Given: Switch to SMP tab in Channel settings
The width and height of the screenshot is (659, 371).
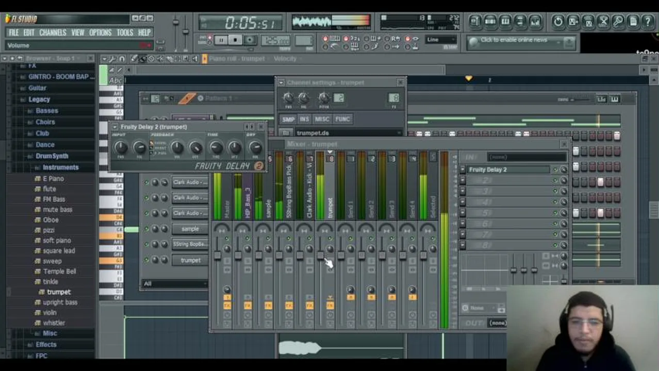Looking at the screenshot, I should (x=288, y=119).
